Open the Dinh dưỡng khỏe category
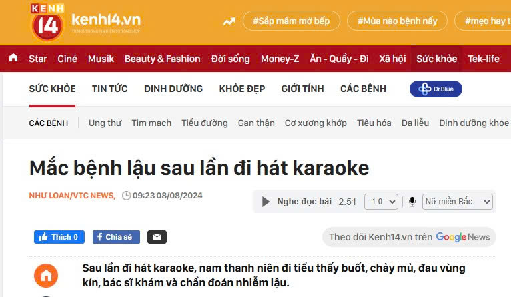Screen dimensions: 511x297 pyautogui.click(x=474, y=123)
